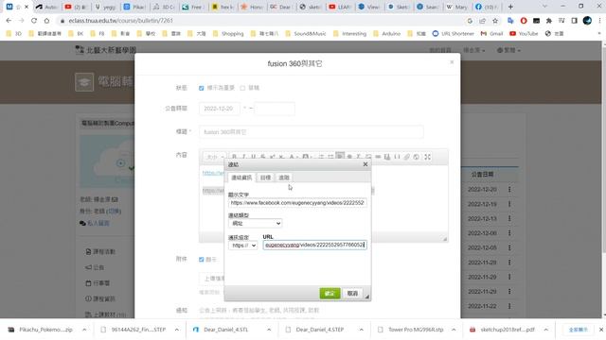
Task: Click the display text field with the facebook URL
Action: coord(297,202)
